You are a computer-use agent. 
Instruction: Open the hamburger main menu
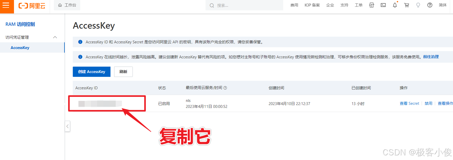(6, 5)
